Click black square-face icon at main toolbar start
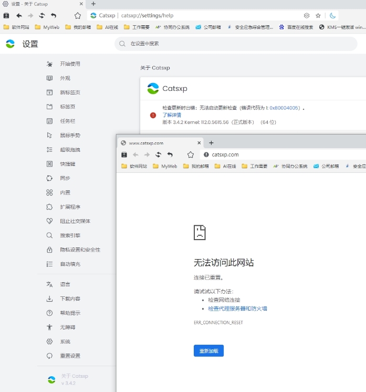 click(6, 16)
